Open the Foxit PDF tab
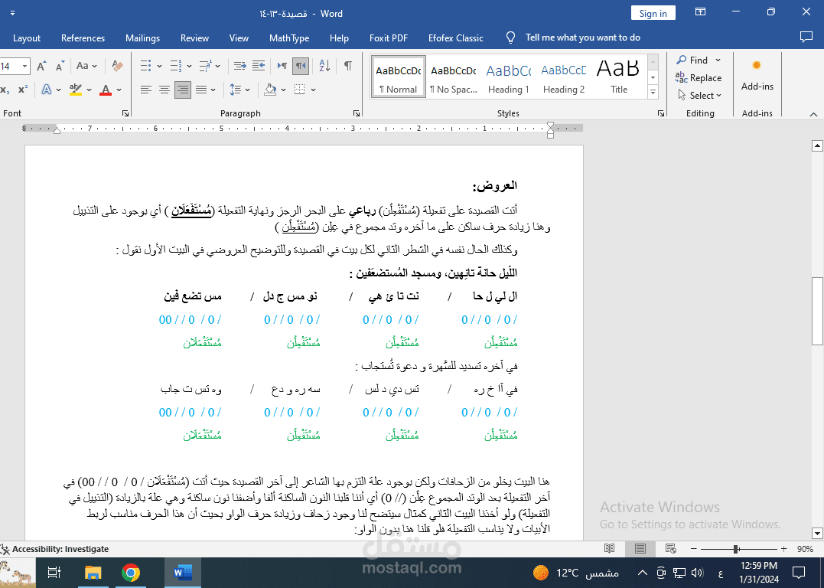This screenshot has width=824, height=588. click(x=389, y=38)
